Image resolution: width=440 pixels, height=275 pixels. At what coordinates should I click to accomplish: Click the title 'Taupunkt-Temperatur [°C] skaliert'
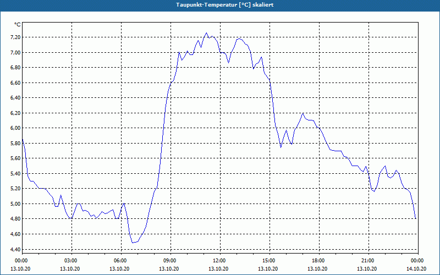(225, 5)
